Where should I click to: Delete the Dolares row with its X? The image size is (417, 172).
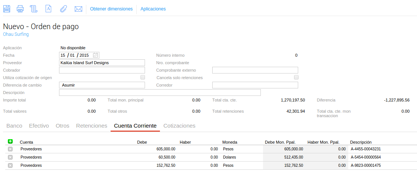[x=10, y=157]
